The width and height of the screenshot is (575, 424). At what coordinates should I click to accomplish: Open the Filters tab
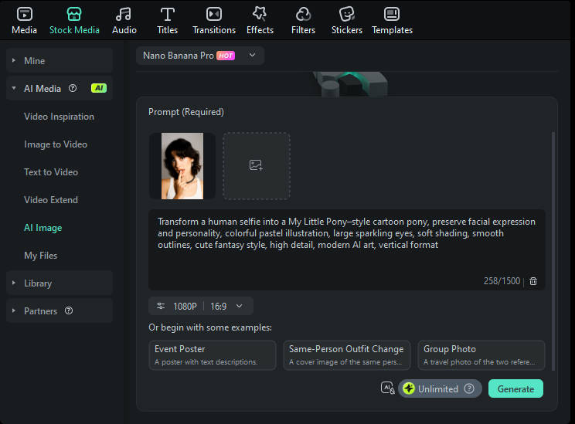point(303,21)
